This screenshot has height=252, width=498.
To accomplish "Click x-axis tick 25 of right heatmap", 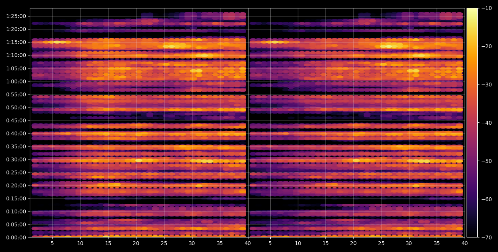I will tap(381, 243).
